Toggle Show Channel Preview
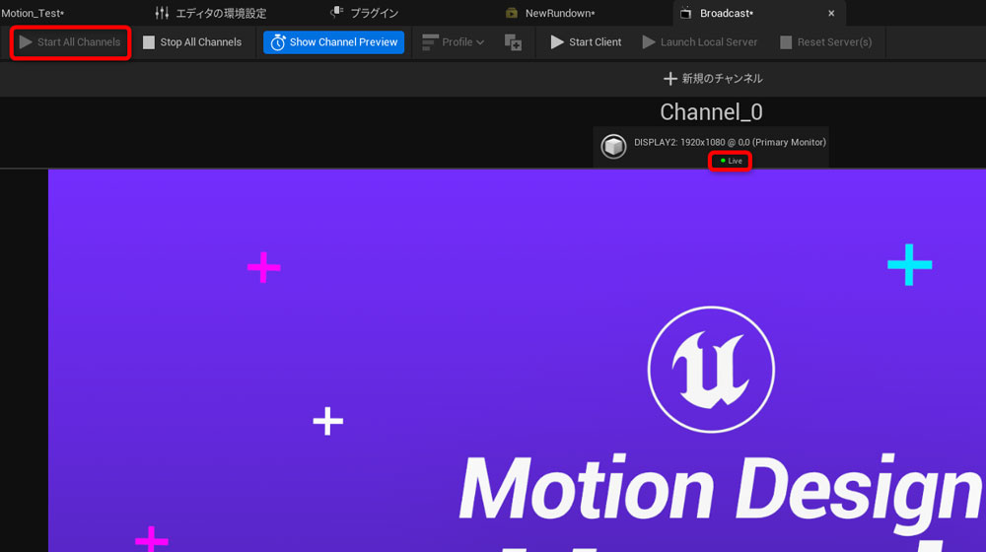This screenshot has width=986, height=552. [x=334, y=42]
